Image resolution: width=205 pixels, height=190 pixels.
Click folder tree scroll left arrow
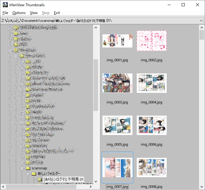[x=3, y=187]
